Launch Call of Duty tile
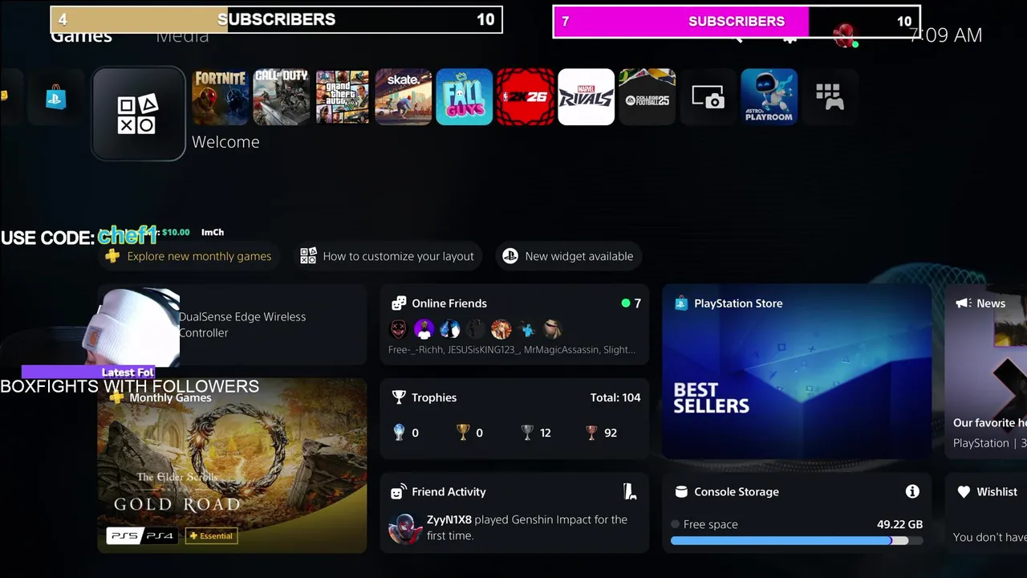The width and height of the screenshot is (1027, 578). (x=282, y=97)
